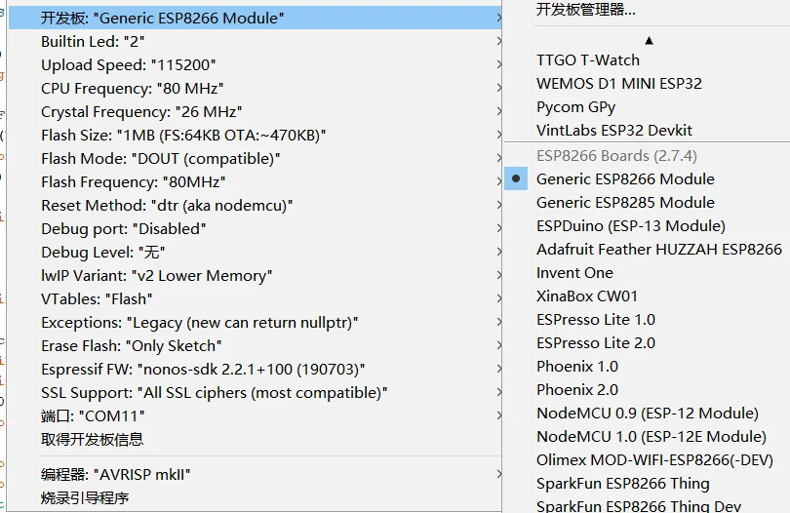The image size is (790, 513).
Task: Select Generic ESP8285 Module board
Action: click(x=625, y=203)
